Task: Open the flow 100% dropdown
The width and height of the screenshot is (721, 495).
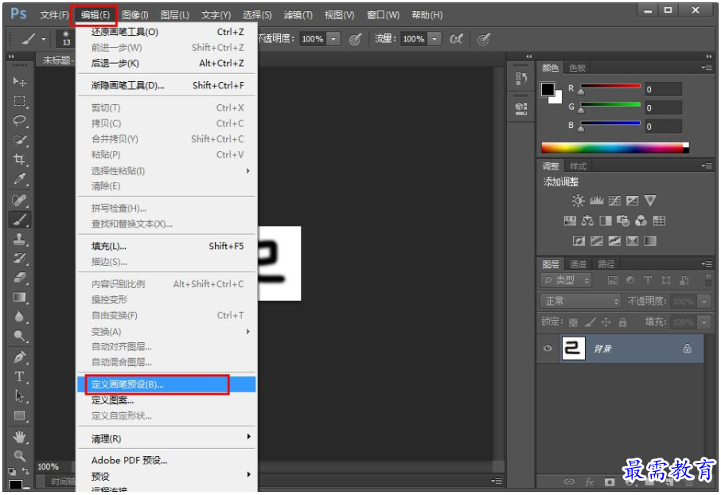Action: click(x=435, y=39)
